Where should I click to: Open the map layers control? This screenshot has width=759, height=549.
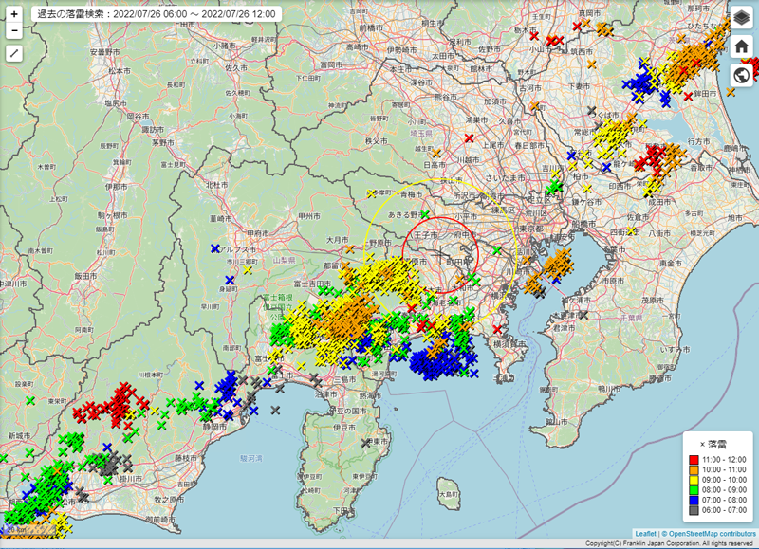tap(742, 18)
